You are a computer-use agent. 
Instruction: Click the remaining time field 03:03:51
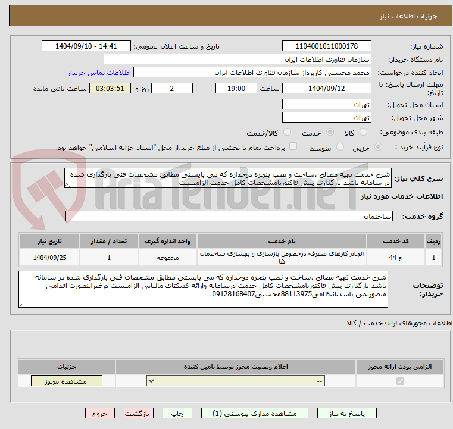click(110, 88)
